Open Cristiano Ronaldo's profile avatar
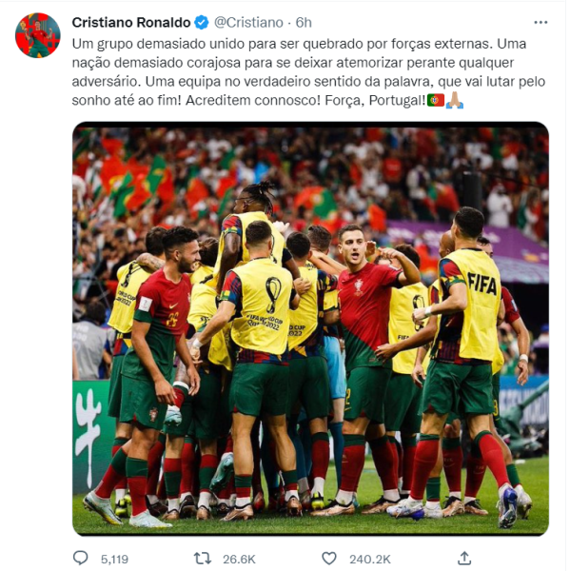570x571 pixels. (x=38, y=35)
